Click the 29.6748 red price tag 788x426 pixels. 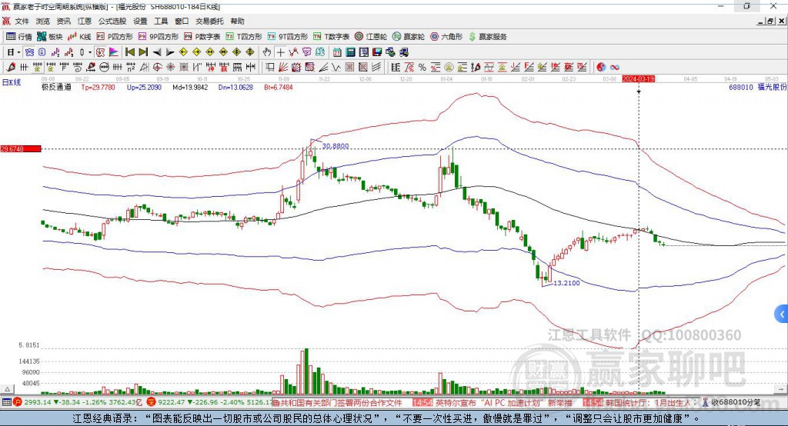(x=21, y=148)
